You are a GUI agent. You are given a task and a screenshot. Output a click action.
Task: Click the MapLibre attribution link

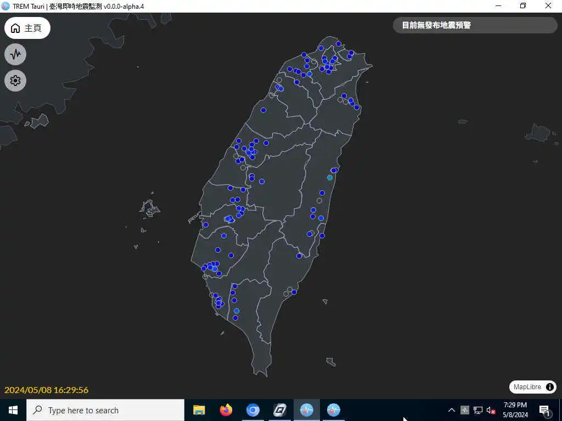pyautogui.click(x=527, y=387)
